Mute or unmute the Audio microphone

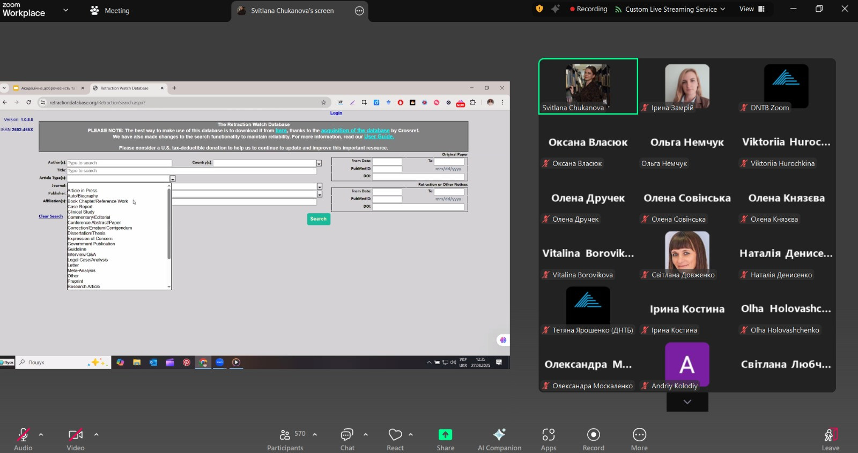click(x=23, y=439)
